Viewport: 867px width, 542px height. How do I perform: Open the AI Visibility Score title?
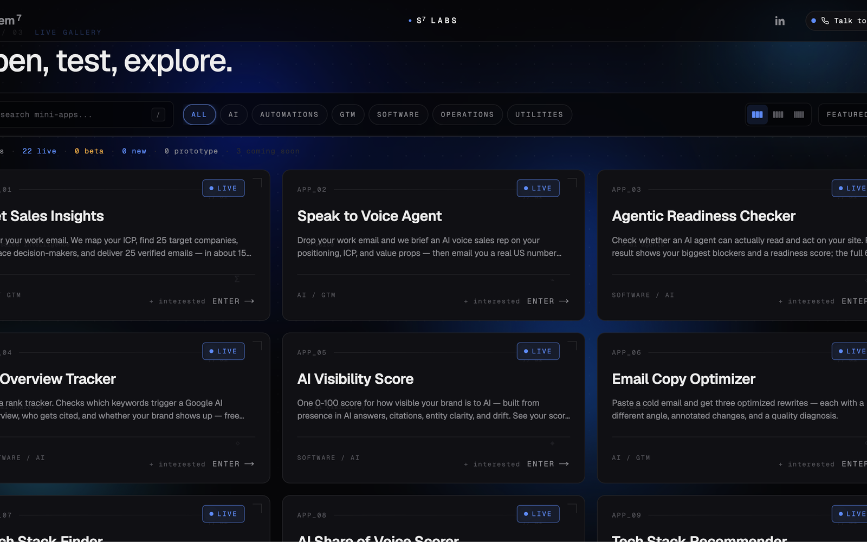tap(355, 379)
